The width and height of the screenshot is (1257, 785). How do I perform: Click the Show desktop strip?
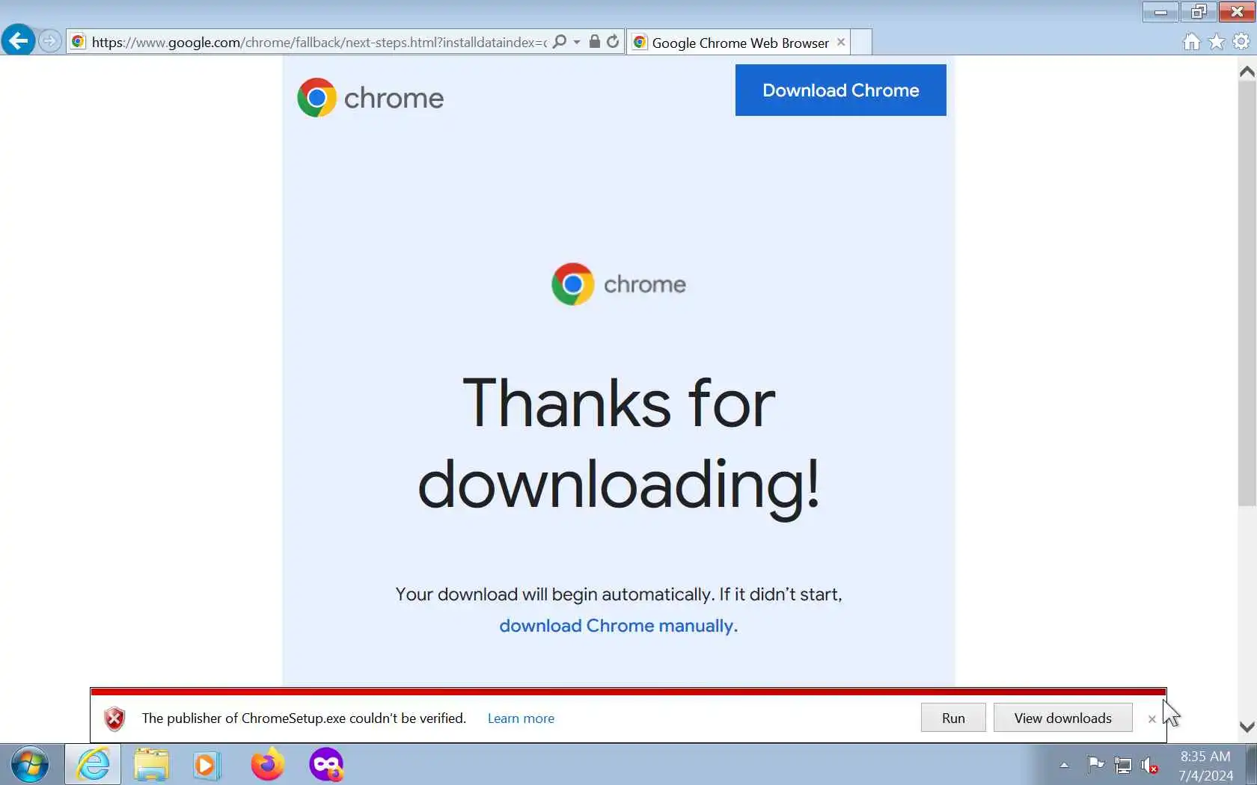[1251, 765]
